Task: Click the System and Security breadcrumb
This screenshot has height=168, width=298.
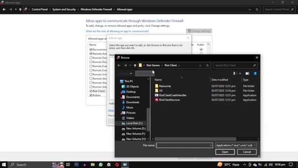Action: (x=64, y=9)
